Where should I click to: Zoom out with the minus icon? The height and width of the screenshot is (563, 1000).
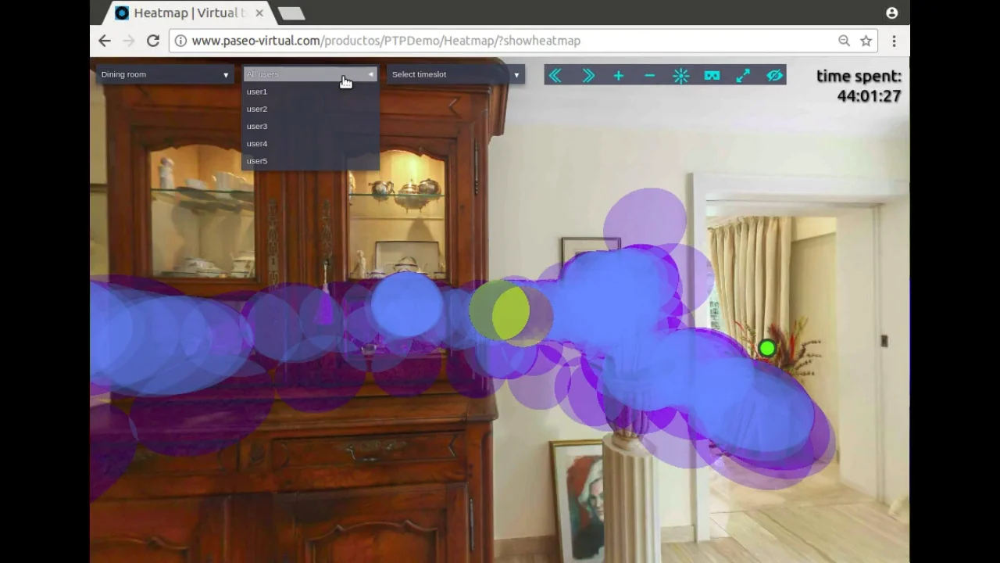point(649,75)
